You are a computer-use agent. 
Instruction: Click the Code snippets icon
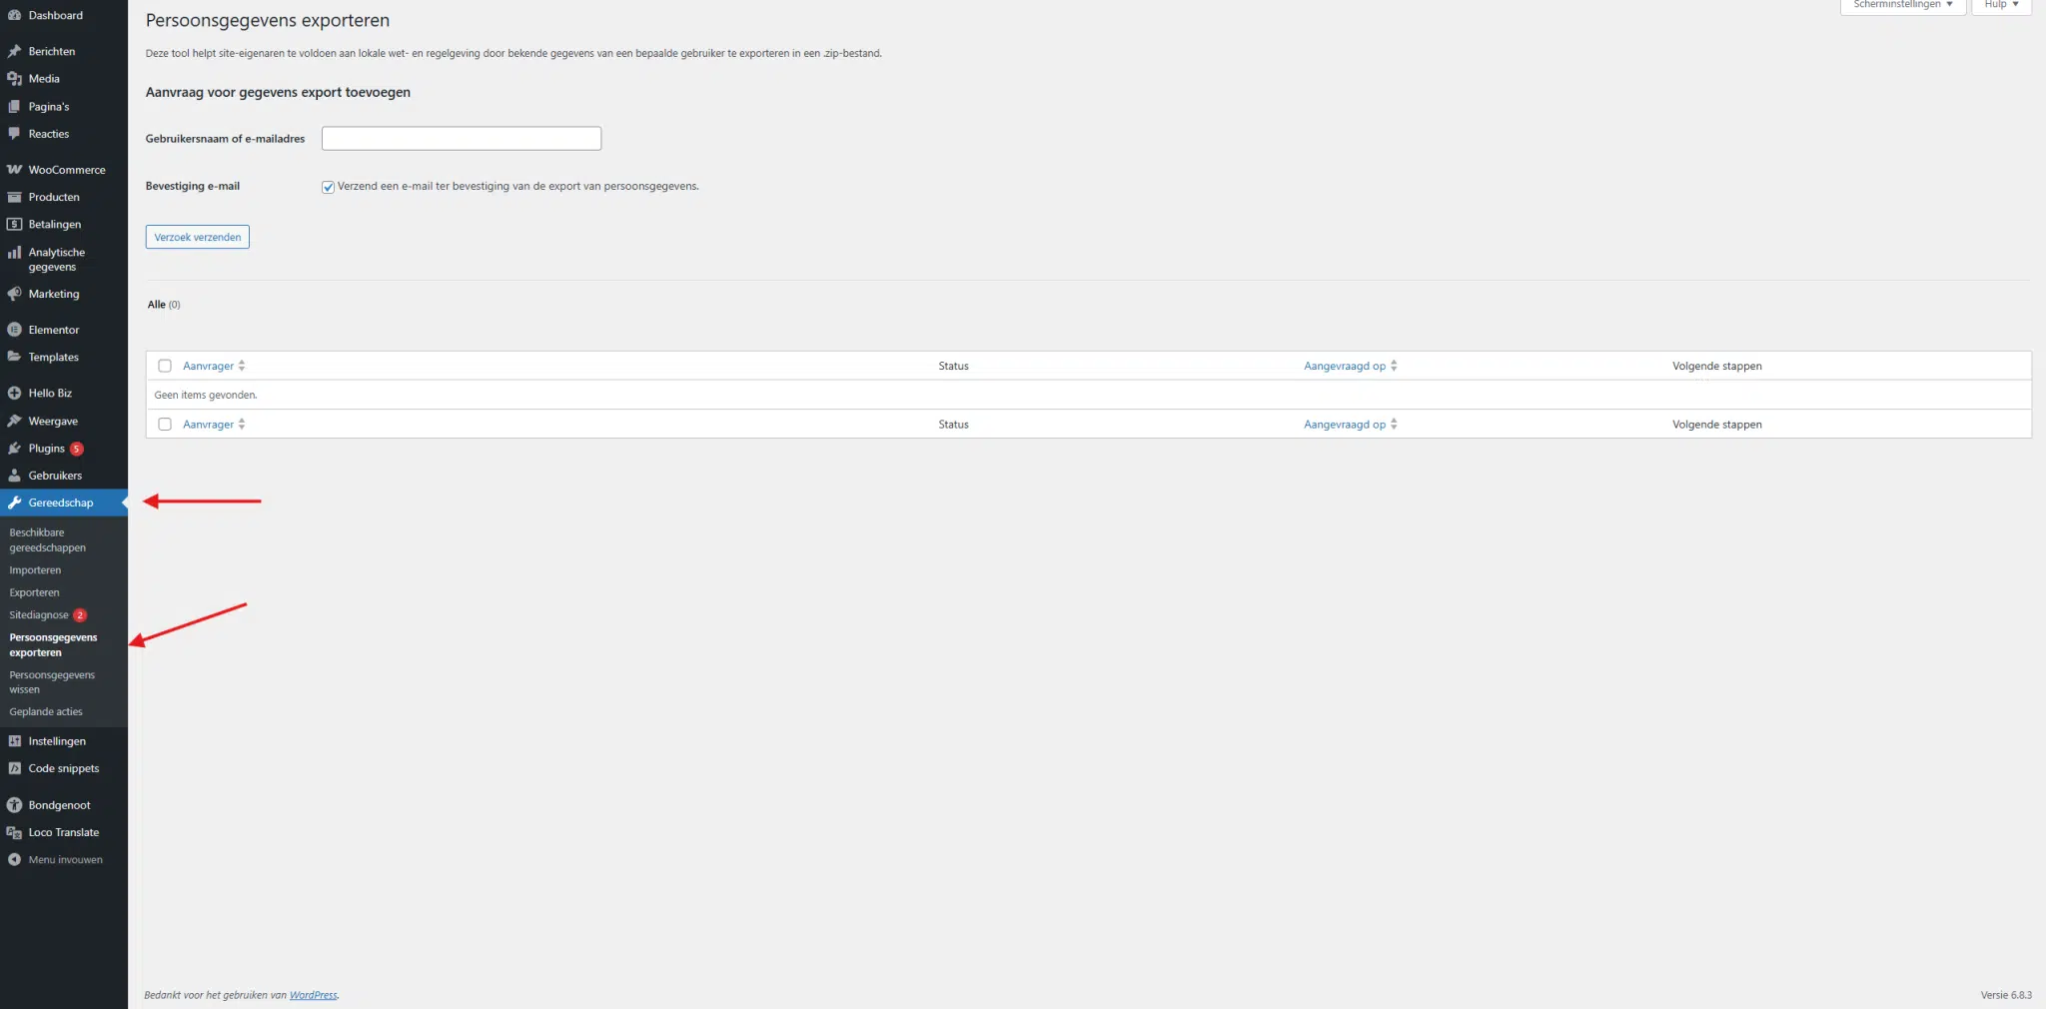[x=14, y=768]
